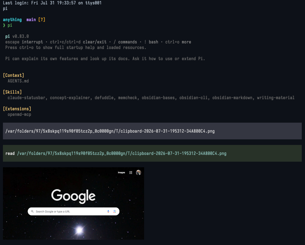The height and width of the screenshot is (245, 305).
Task: Click the [Extensions] header
Action: click(17, 109)
